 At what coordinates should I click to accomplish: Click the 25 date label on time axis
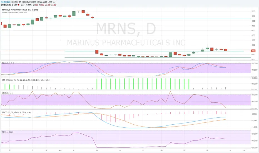[230, 151]
